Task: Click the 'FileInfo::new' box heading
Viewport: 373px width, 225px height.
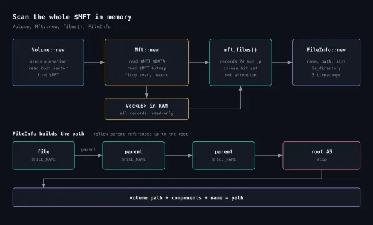Action: [x=326, y=50]
